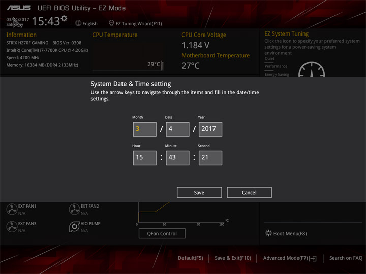Click the STRIX H270F GAMING text
The height and width of the screenshot is (274, 366).
[27, 43]
